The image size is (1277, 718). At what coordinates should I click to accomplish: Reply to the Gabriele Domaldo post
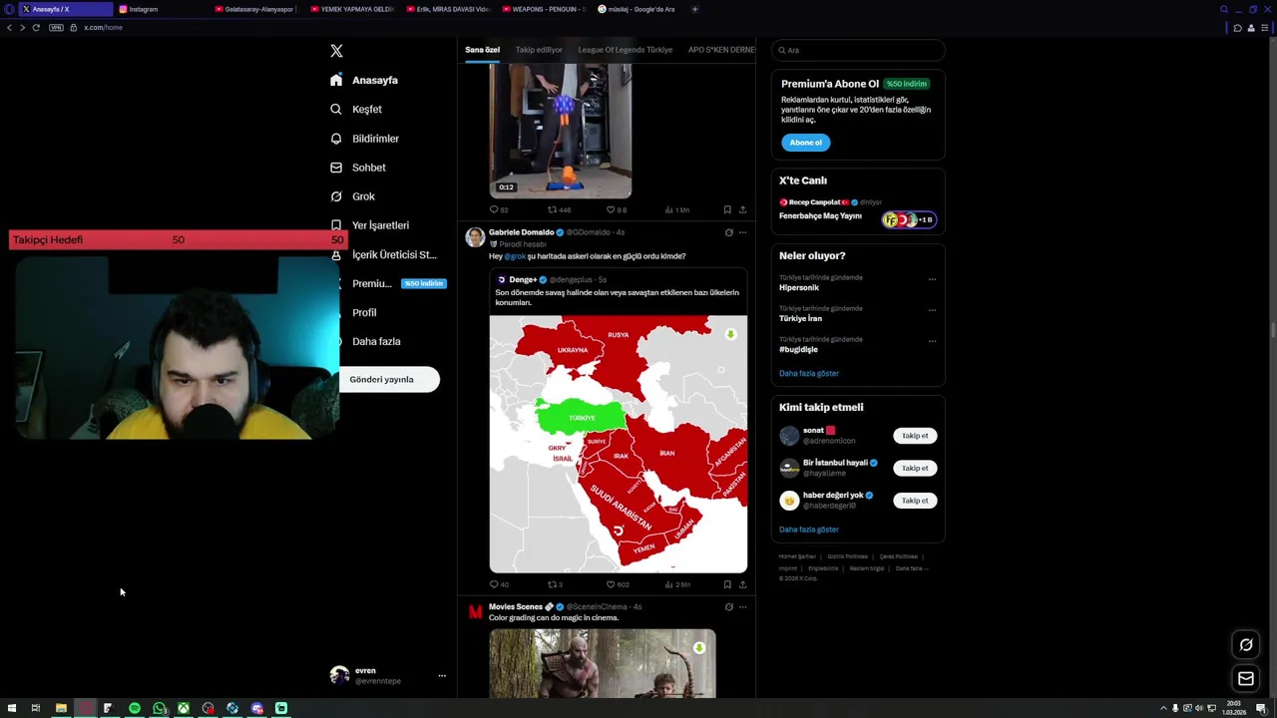[x=499, y=584]
